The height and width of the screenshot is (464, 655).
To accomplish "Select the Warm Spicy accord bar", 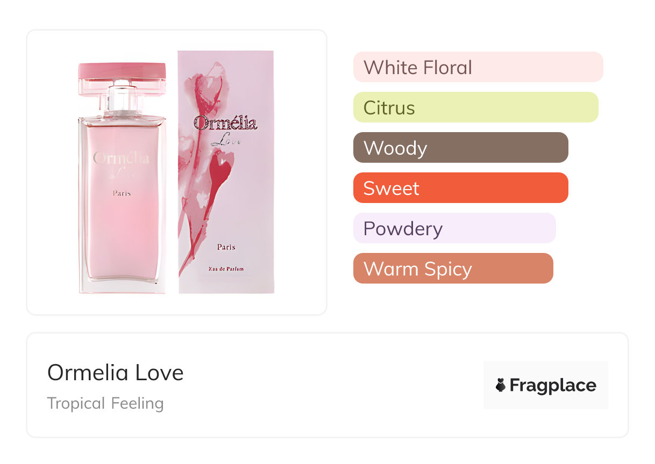I will pos(453,269).
